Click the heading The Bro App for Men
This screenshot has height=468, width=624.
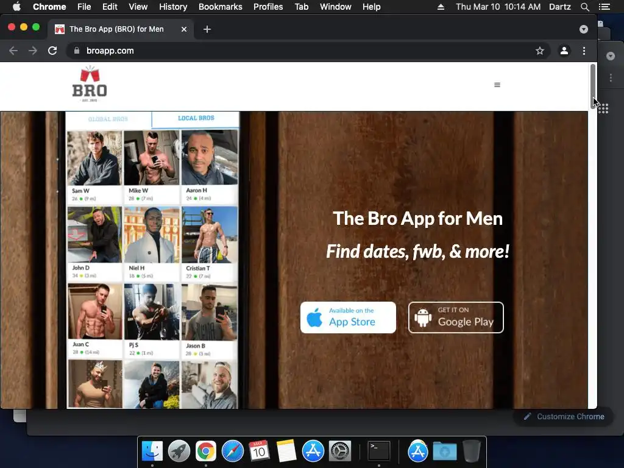(x=418, y=219)
